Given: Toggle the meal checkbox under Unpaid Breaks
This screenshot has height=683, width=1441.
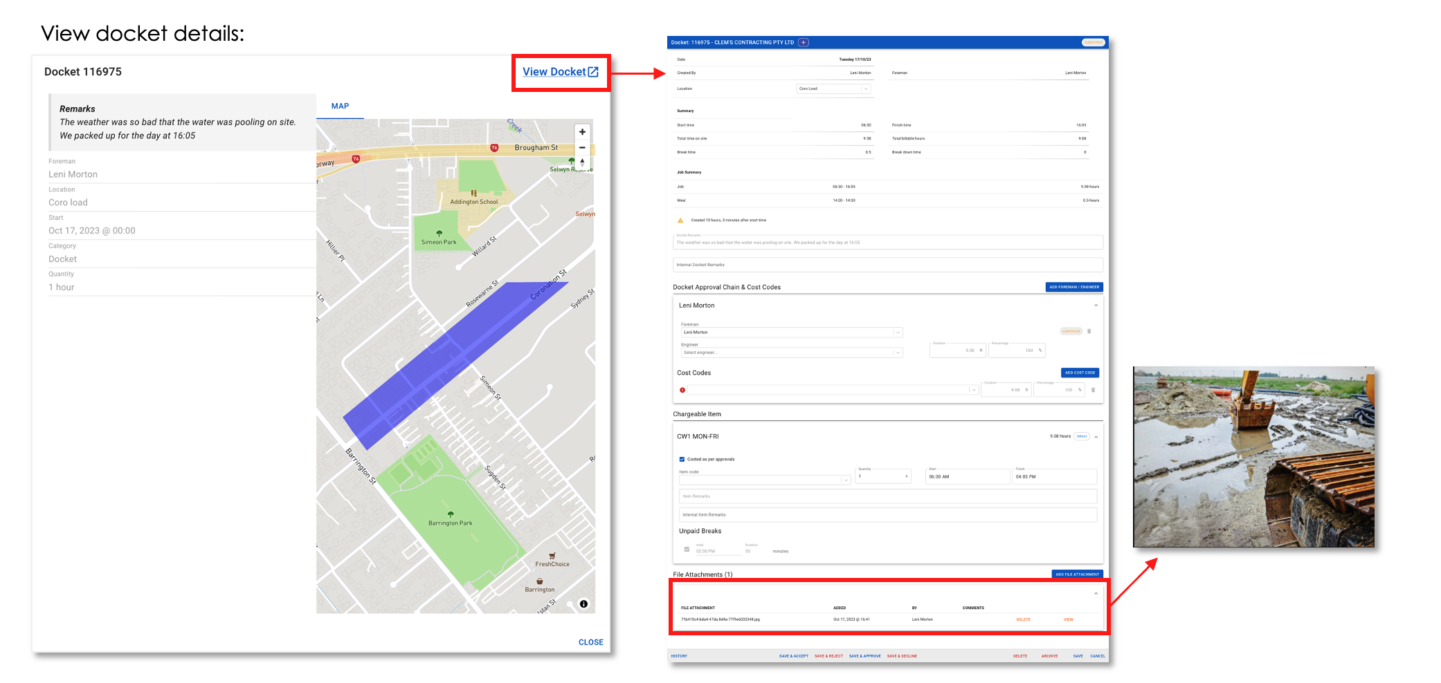Looking at the screenshot, I should click(x=687, y=548).
